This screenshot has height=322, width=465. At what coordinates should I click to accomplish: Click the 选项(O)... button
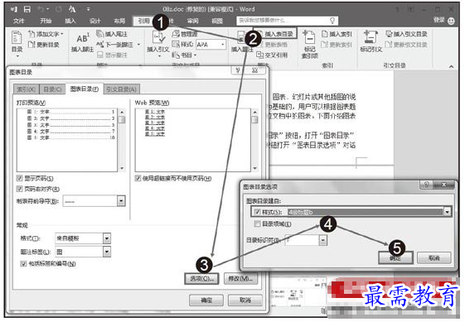click(x=201, y=278)
